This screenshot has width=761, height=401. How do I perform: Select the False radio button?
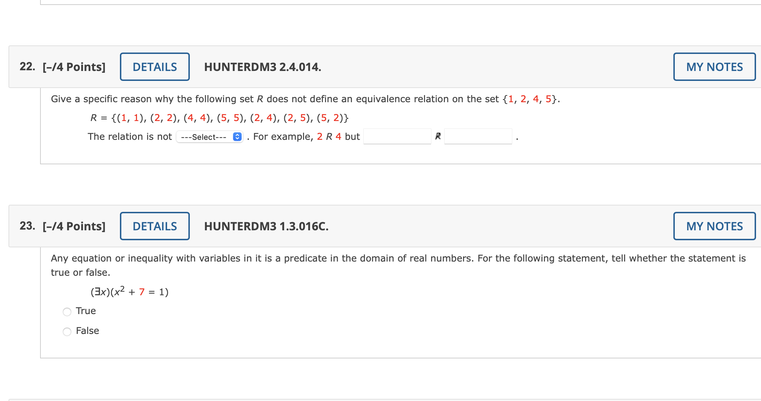(67, 332)
